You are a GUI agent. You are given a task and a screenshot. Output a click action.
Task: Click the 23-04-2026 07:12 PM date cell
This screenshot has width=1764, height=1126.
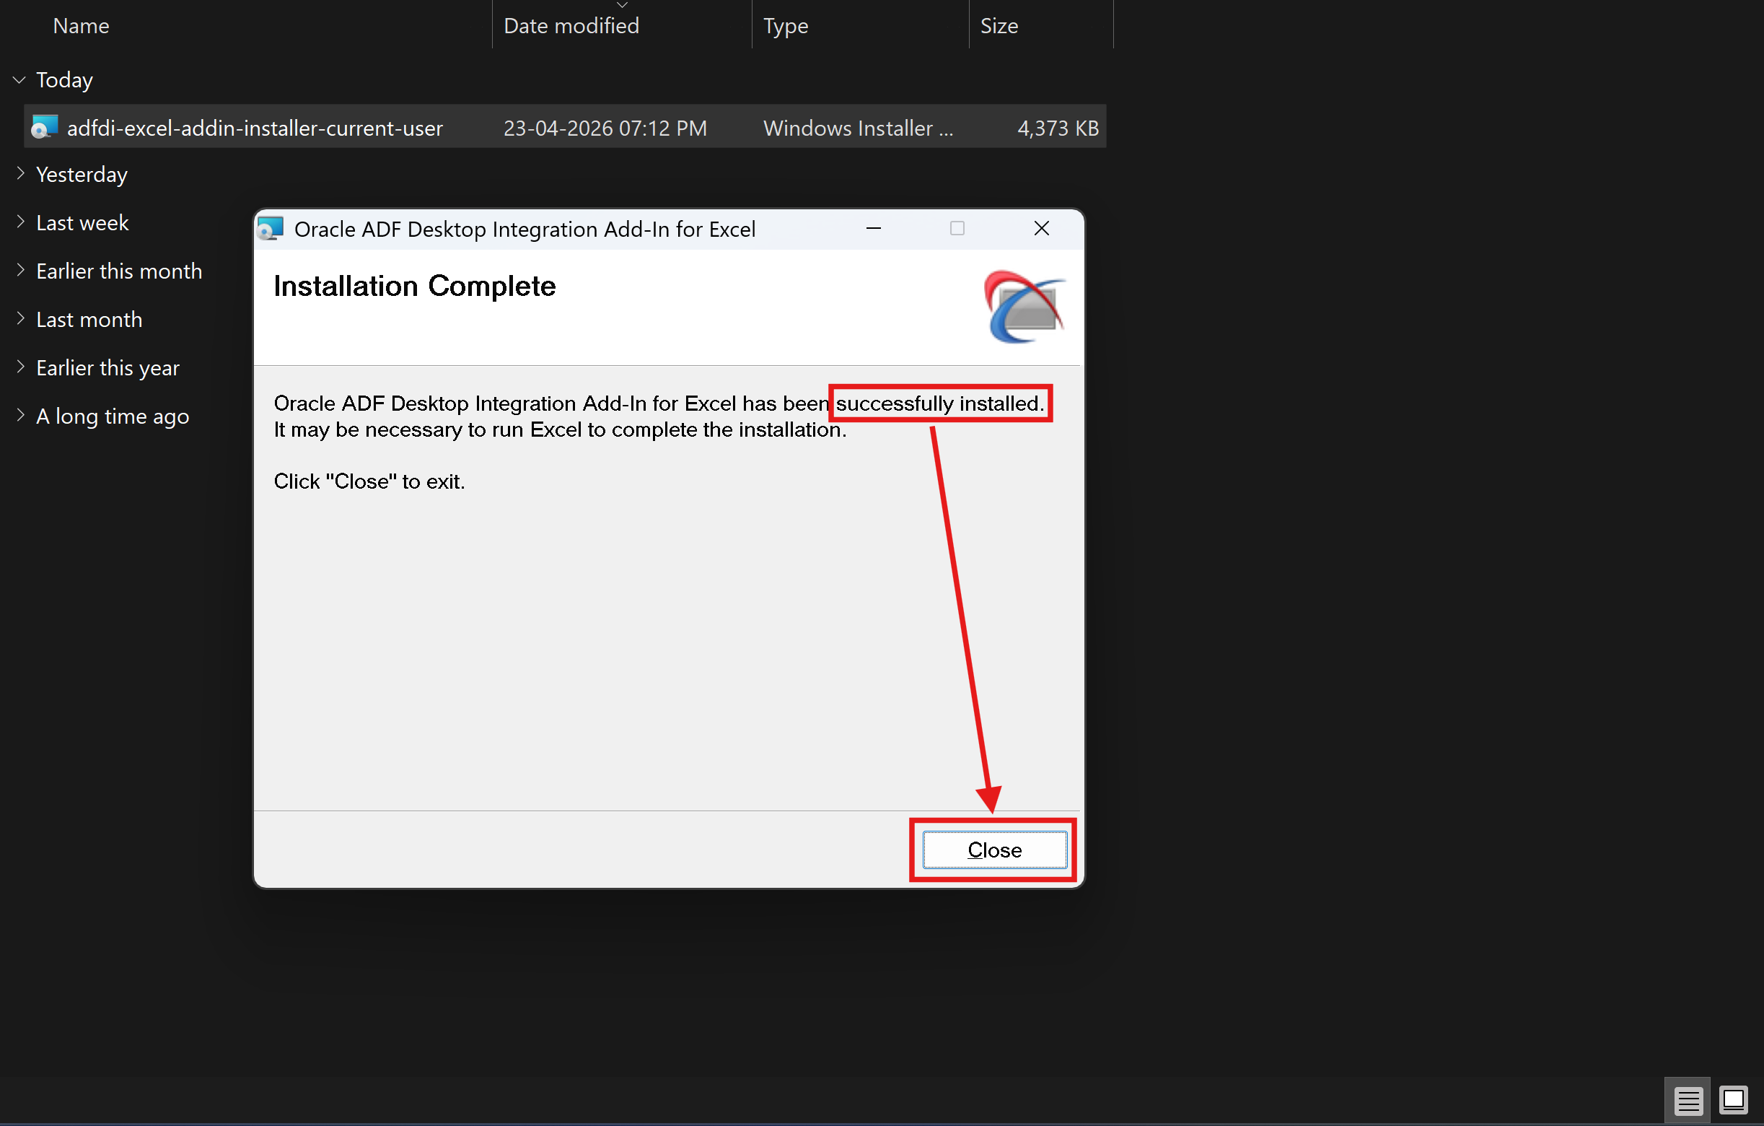point(605,128)
